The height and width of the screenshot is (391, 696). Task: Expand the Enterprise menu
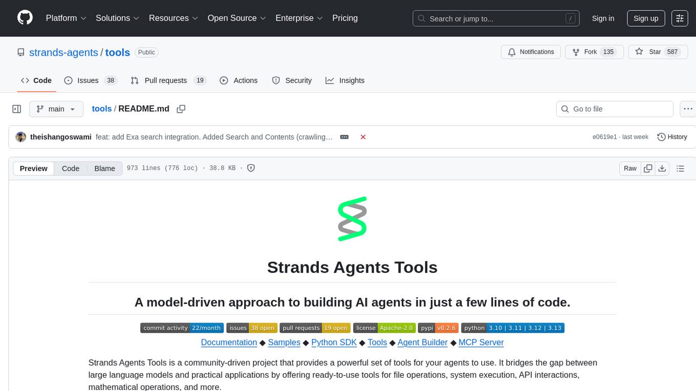299,18
